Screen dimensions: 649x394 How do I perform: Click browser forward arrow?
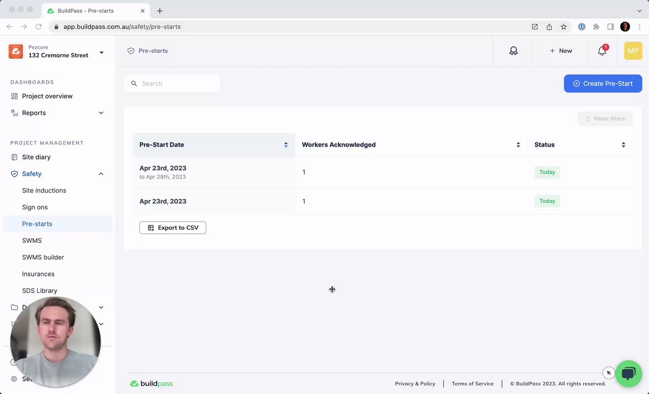click(x=24, y=27)
